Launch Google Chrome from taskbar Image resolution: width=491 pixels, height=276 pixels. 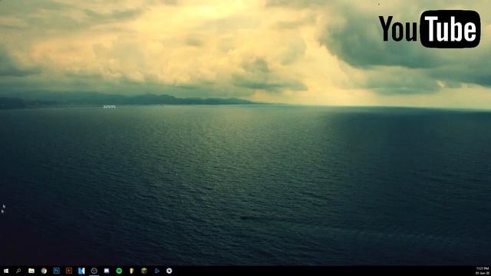(x=44, y=271)
